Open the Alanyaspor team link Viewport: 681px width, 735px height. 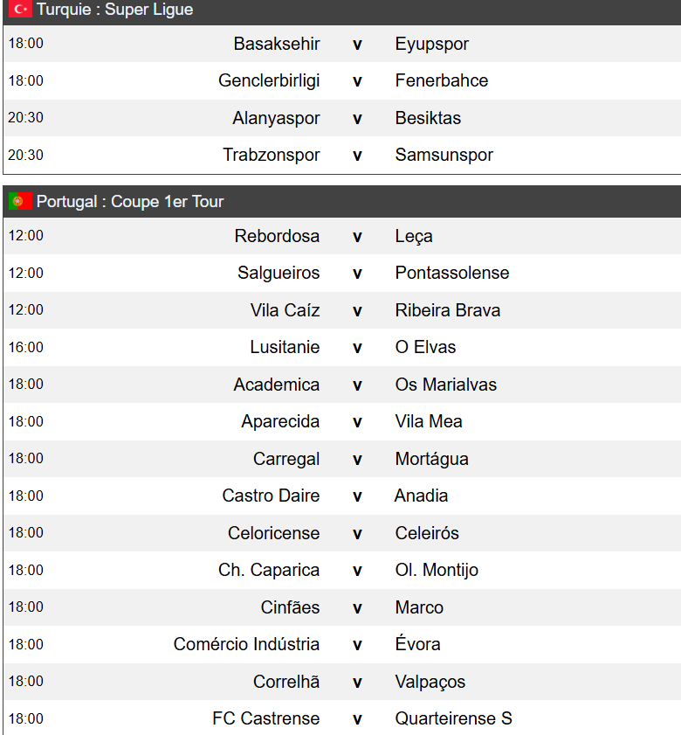276,119
